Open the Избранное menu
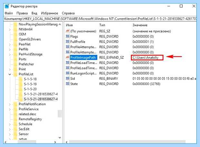The height and width of the screenshot is (147, 200). pos(49,13)
